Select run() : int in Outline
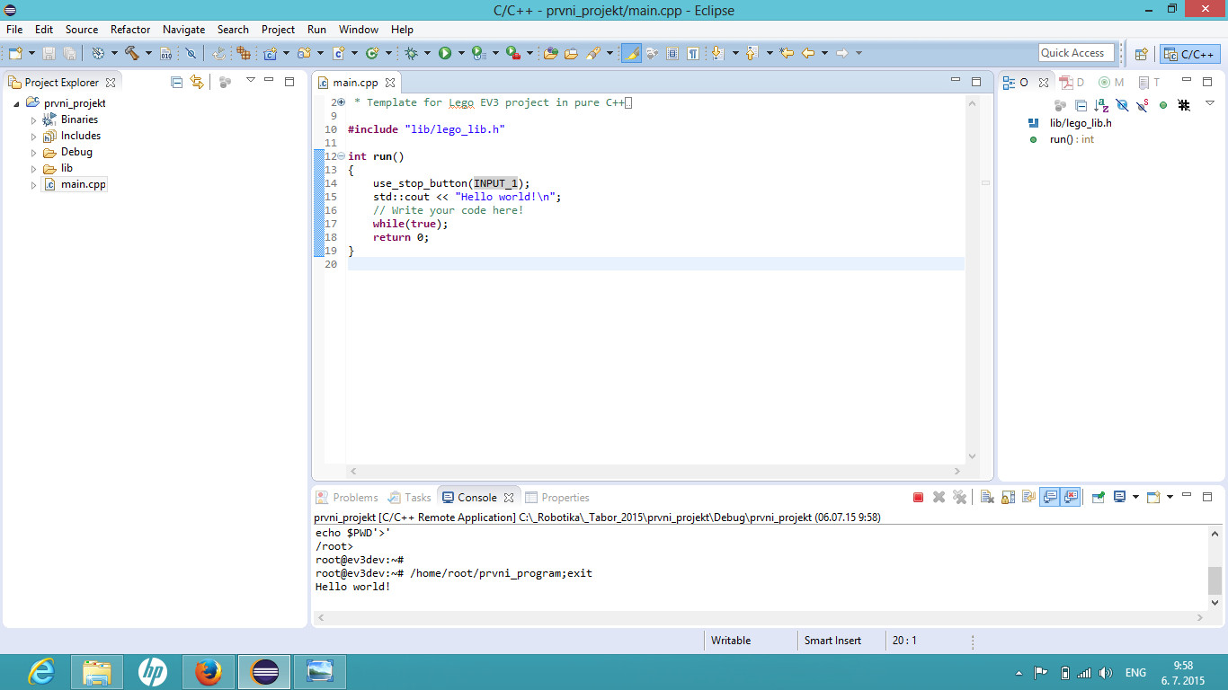1228x690 pixels. (1072, 139)
